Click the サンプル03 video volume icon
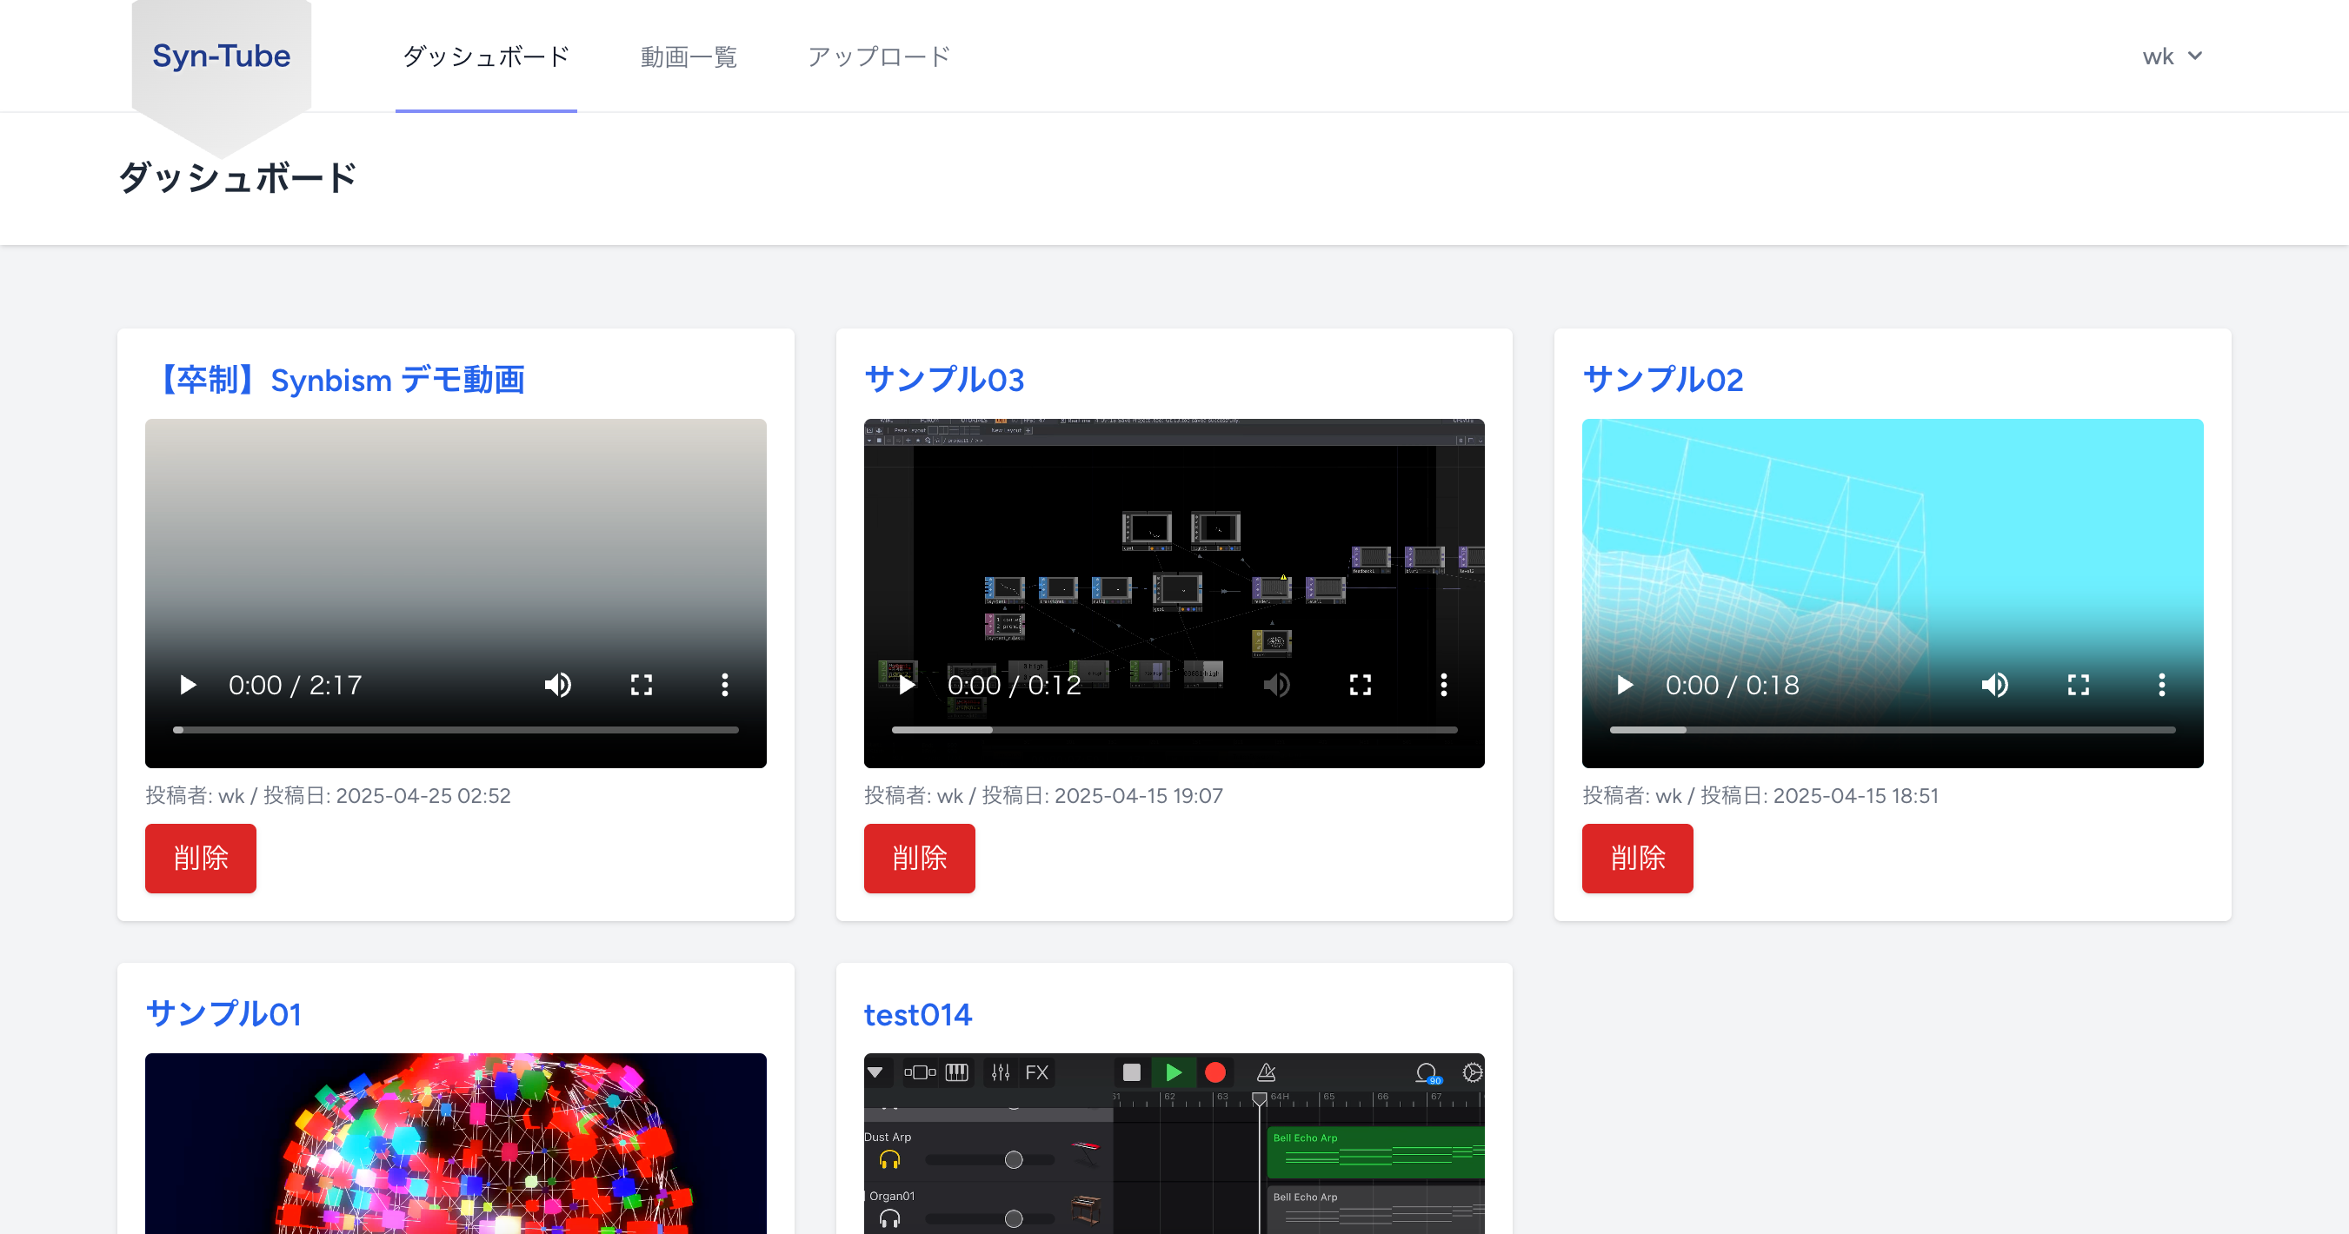The width and height of the screenshot is (2349, 1234). tap(1275, 685)
